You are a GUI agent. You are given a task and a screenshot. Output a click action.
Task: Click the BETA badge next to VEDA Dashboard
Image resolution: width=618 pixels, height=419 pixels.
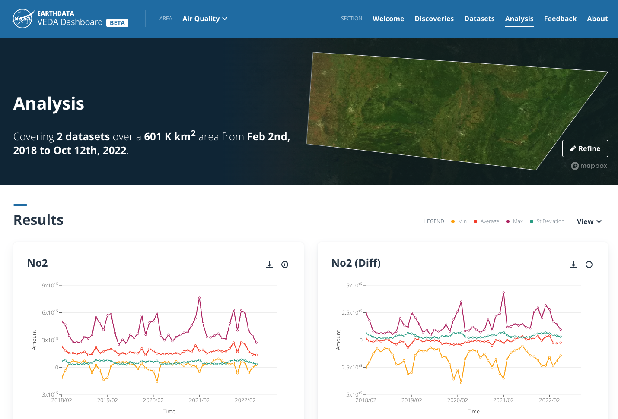click(x=117, y=22)
